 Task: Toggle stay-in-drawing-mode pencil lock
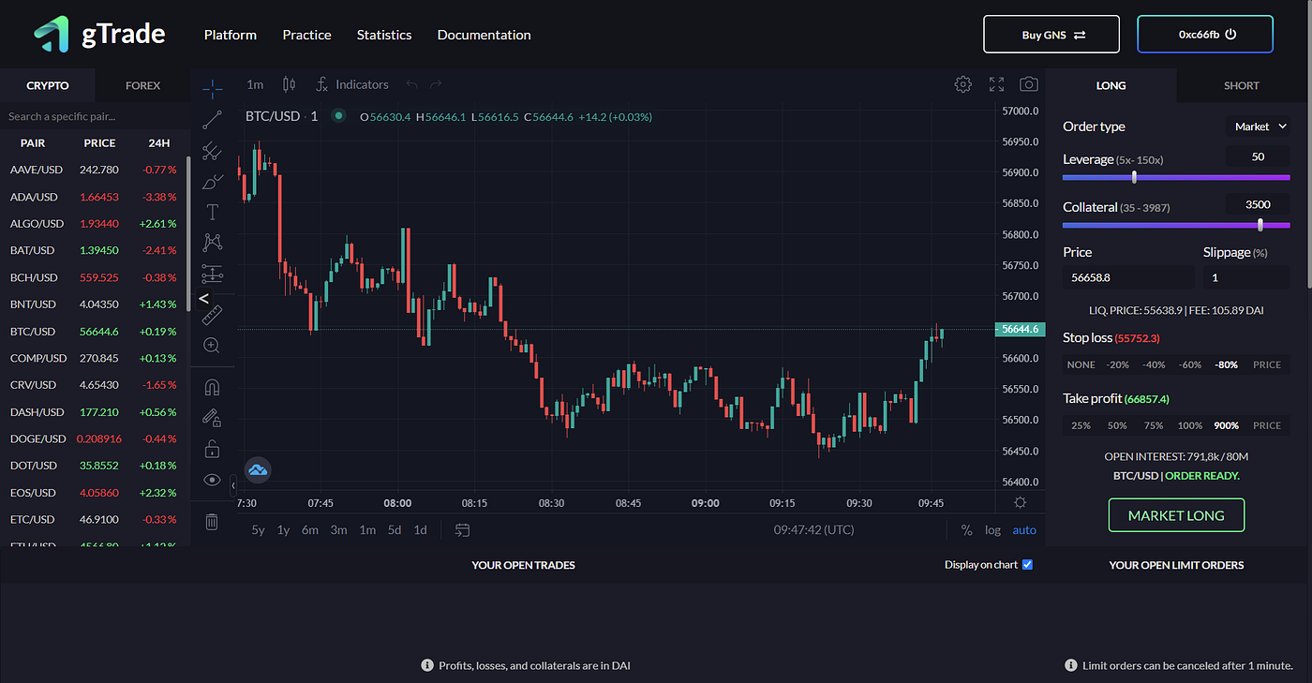pos(213,418)
